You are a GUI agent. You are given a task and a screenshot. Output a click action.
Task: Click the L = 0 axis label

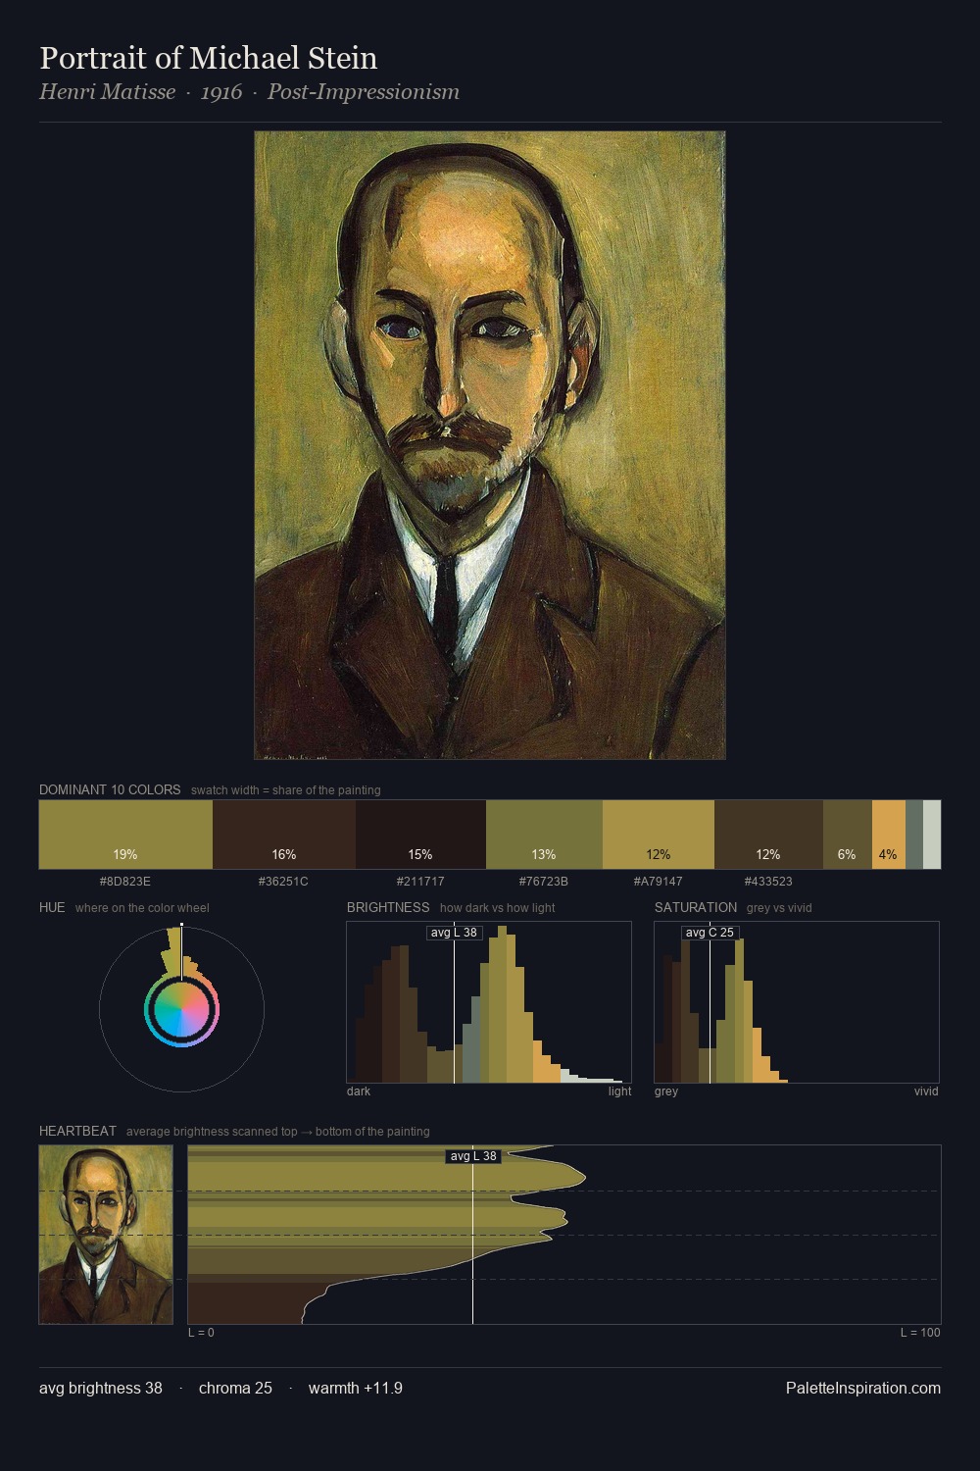(201, 1333)
